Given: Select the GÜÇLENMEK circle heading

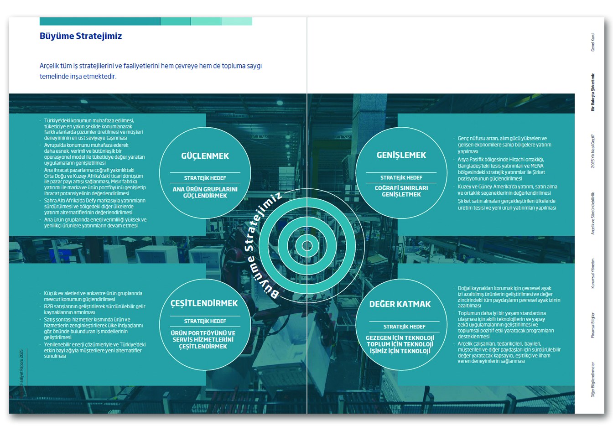Looking at the screenshot, I should tap(205, 156).
